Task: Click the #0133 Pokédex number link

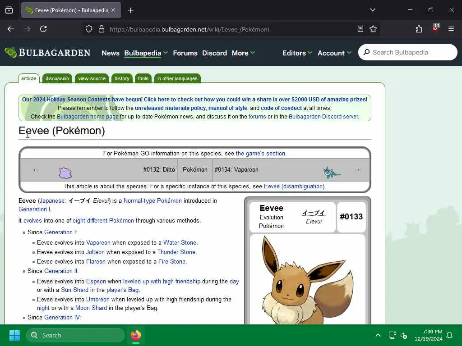Action: point(351,217)
